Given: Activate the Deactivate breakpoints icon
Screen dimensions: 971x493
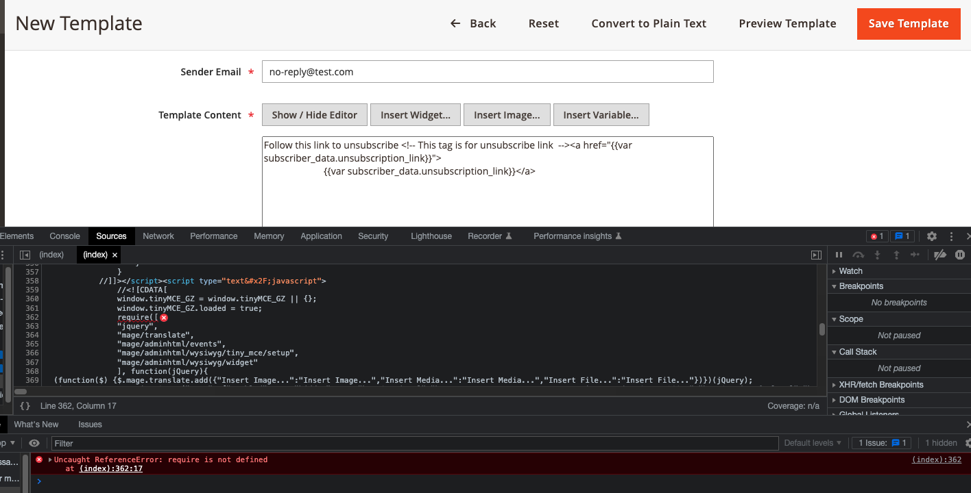Looking at the screenshot, I should 940,255.
